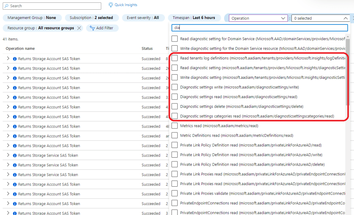Tick the Diagnostic settings delete checkbox
The image size is (354, 215).
tap(175, 106)
